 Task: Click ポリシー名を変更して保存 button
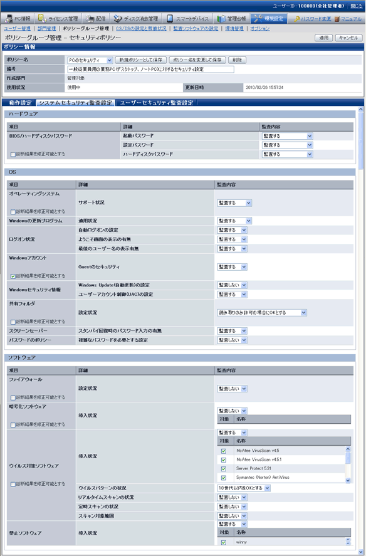(197, 60)
